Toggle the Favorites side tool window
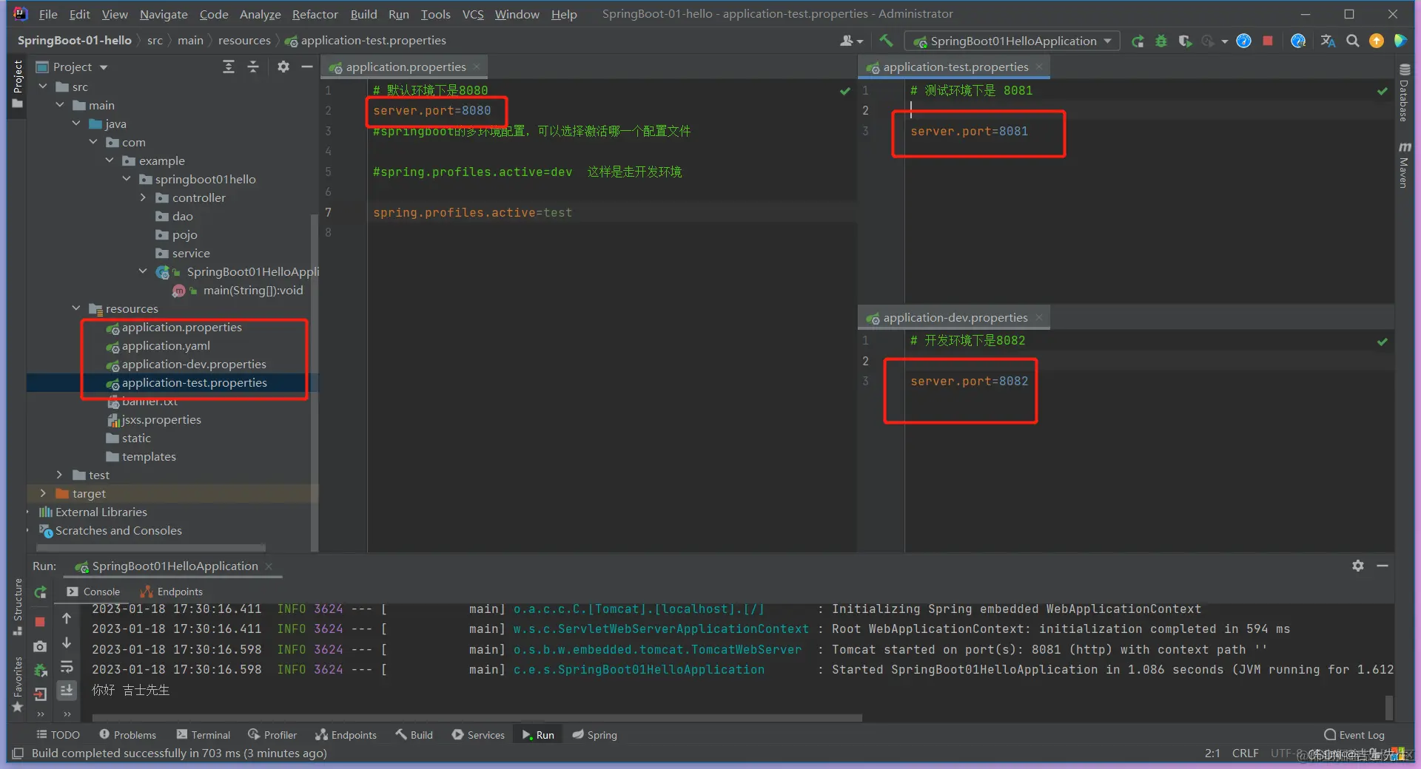Screen dimensions: 1421x769 coord(18,683)
